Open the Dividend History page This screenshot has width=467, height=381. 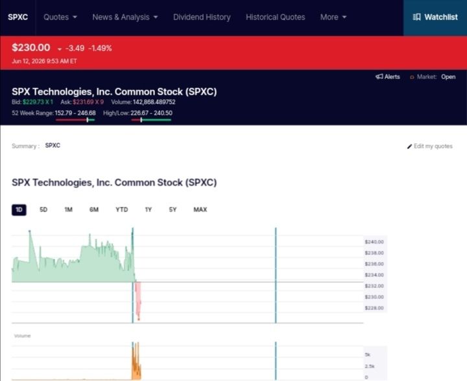(x=202, y=17)
